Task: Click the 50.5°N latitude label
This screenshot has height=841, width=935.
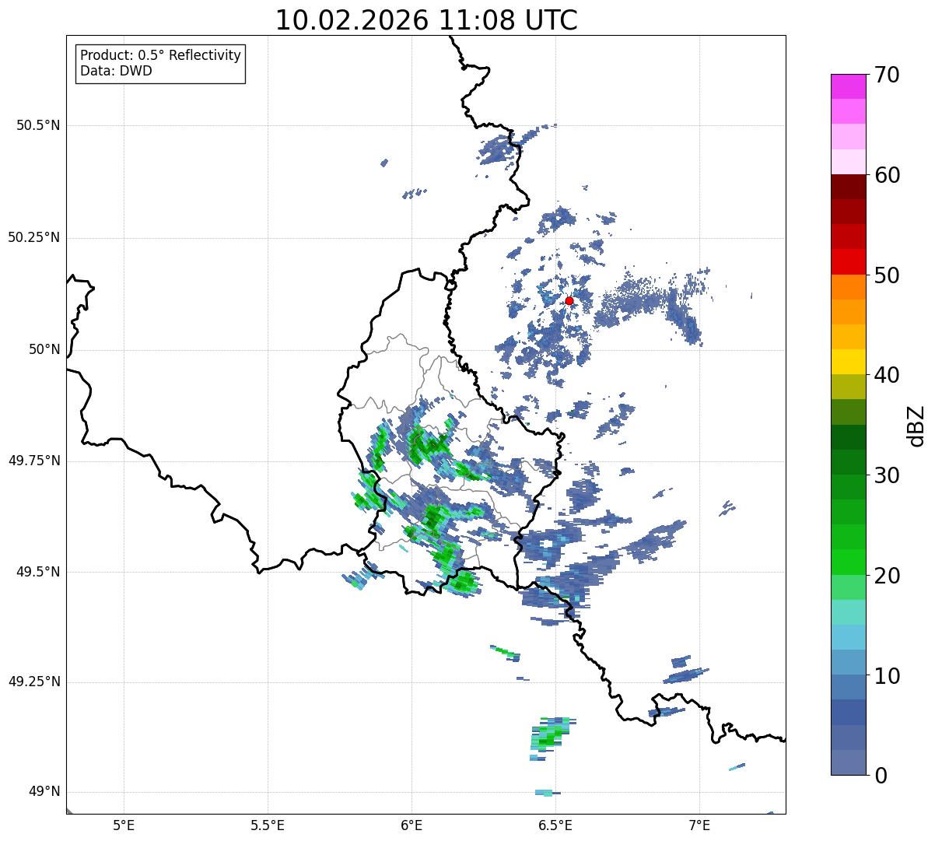Action: [38, 125]
